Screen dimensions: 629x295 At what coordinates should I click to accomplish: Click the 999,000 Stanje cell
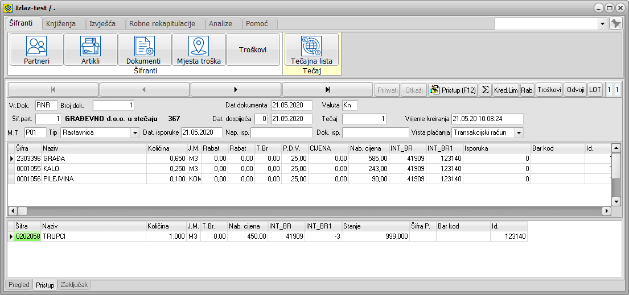pyautogui.click(x=376, y=236)
